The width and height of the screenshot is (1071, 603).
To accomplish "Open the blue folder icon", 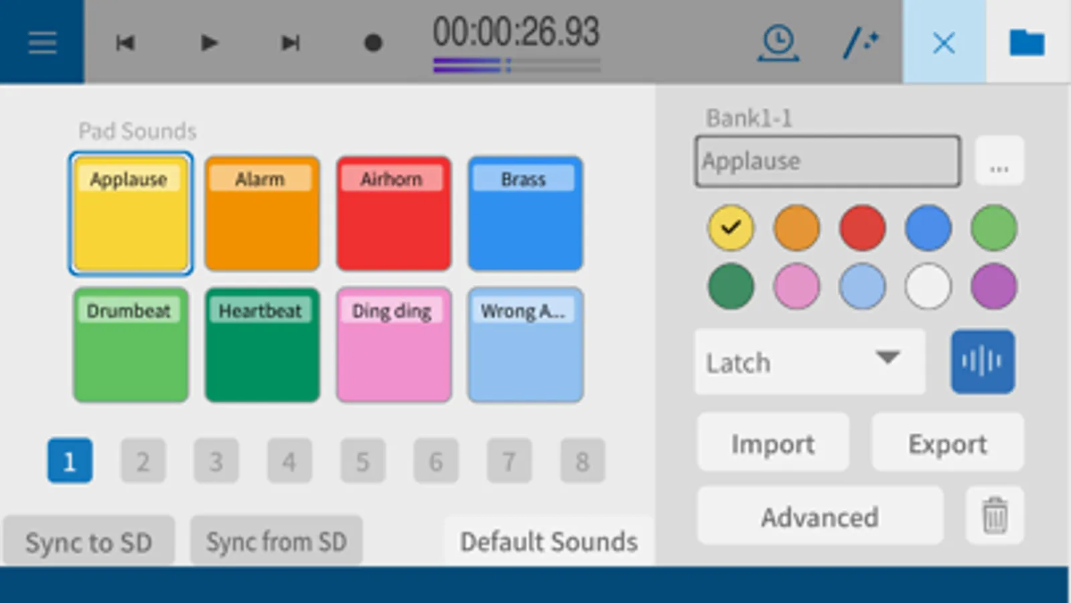I will (x=1027, y=43).
